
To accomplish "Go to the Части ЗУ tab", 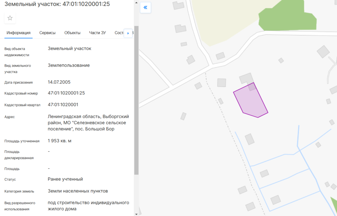I will tap(97, 33).
